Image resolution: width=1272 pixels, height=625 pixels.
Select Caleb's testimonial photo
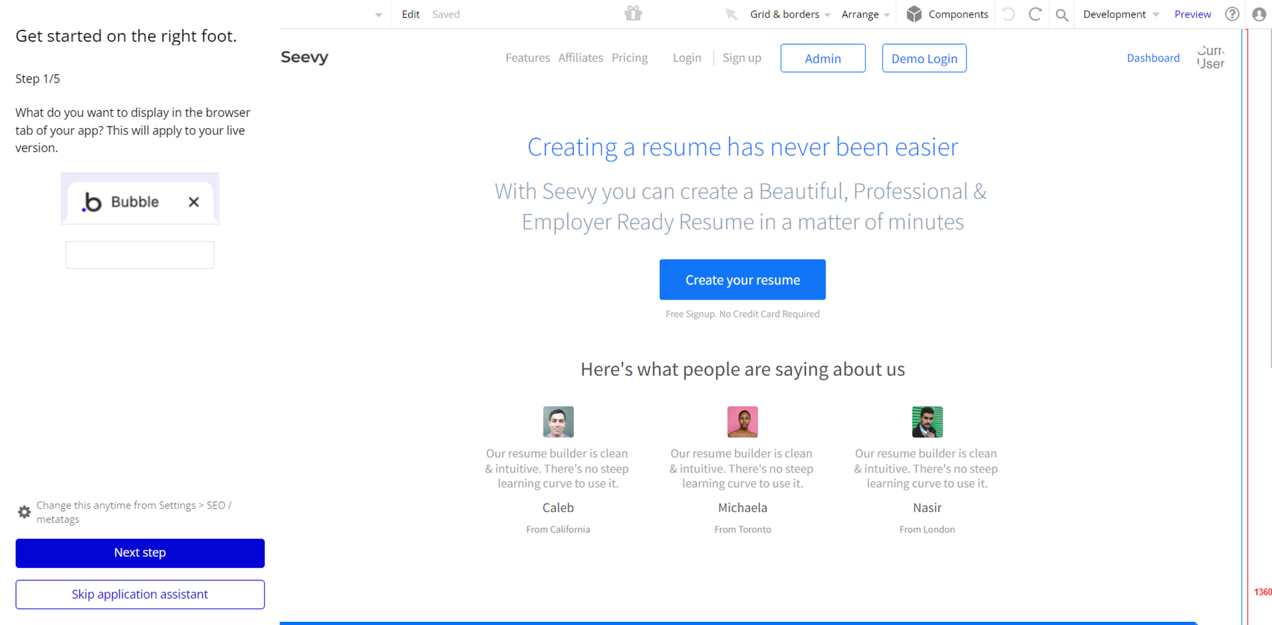tap(558, 422)
